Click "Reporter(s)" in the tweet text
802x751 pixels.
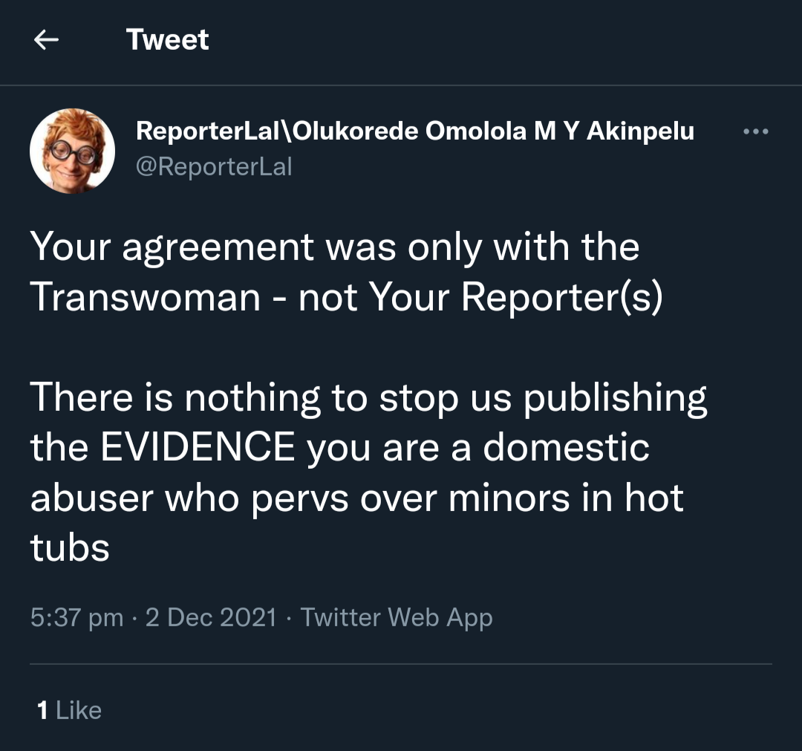pos(561,297)
